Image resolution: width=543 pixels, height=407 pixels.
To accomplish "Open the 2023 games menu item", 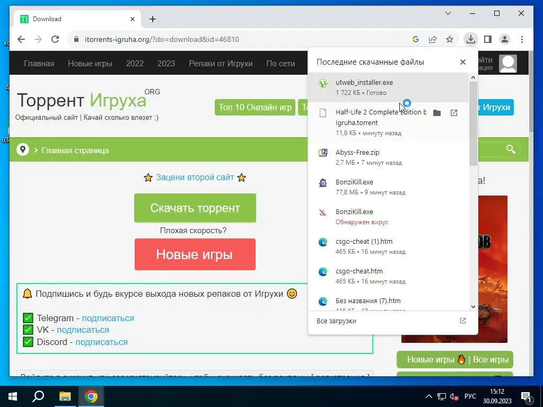I will pyautogui.click(x=166, y=64).
